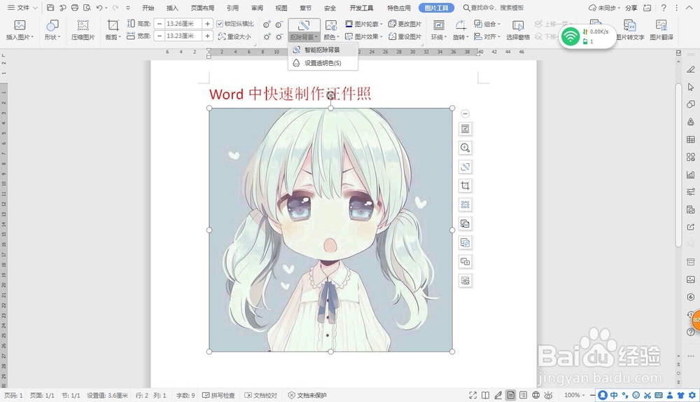
Task: Switch to outline view in status bar
Action: [523, 395]
